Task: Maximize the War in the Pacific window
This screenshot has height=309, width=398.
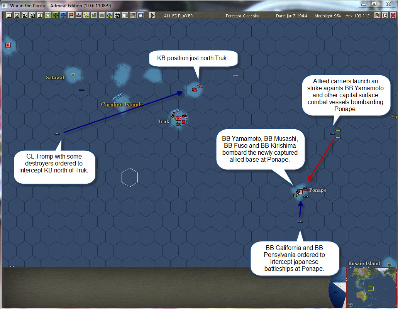Action: point(374,4)
